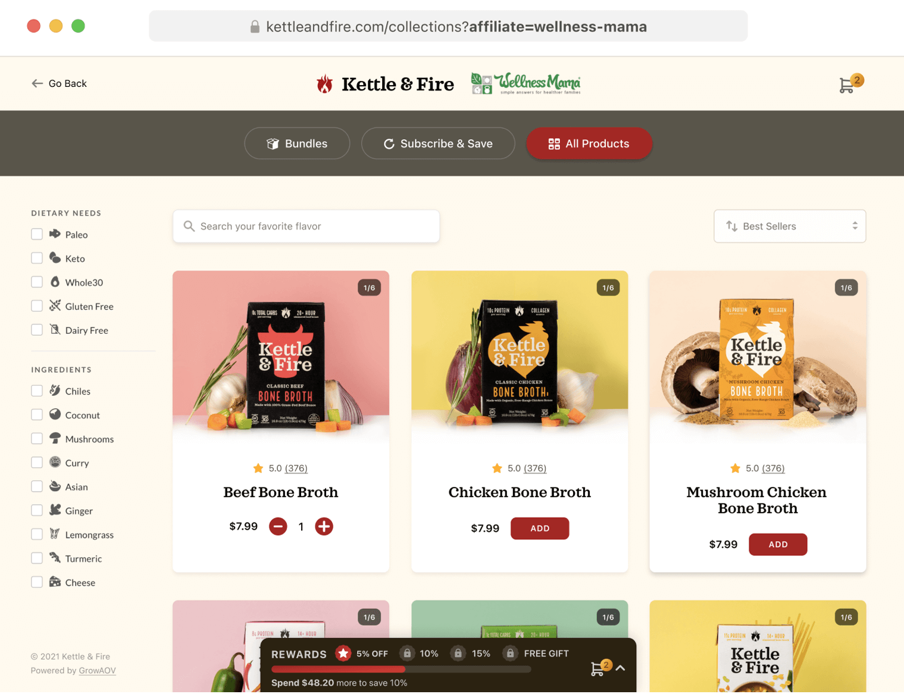Open the GrowAOV link in footer
This screenshot has width=904, height=694.
(x=97, y=671)
